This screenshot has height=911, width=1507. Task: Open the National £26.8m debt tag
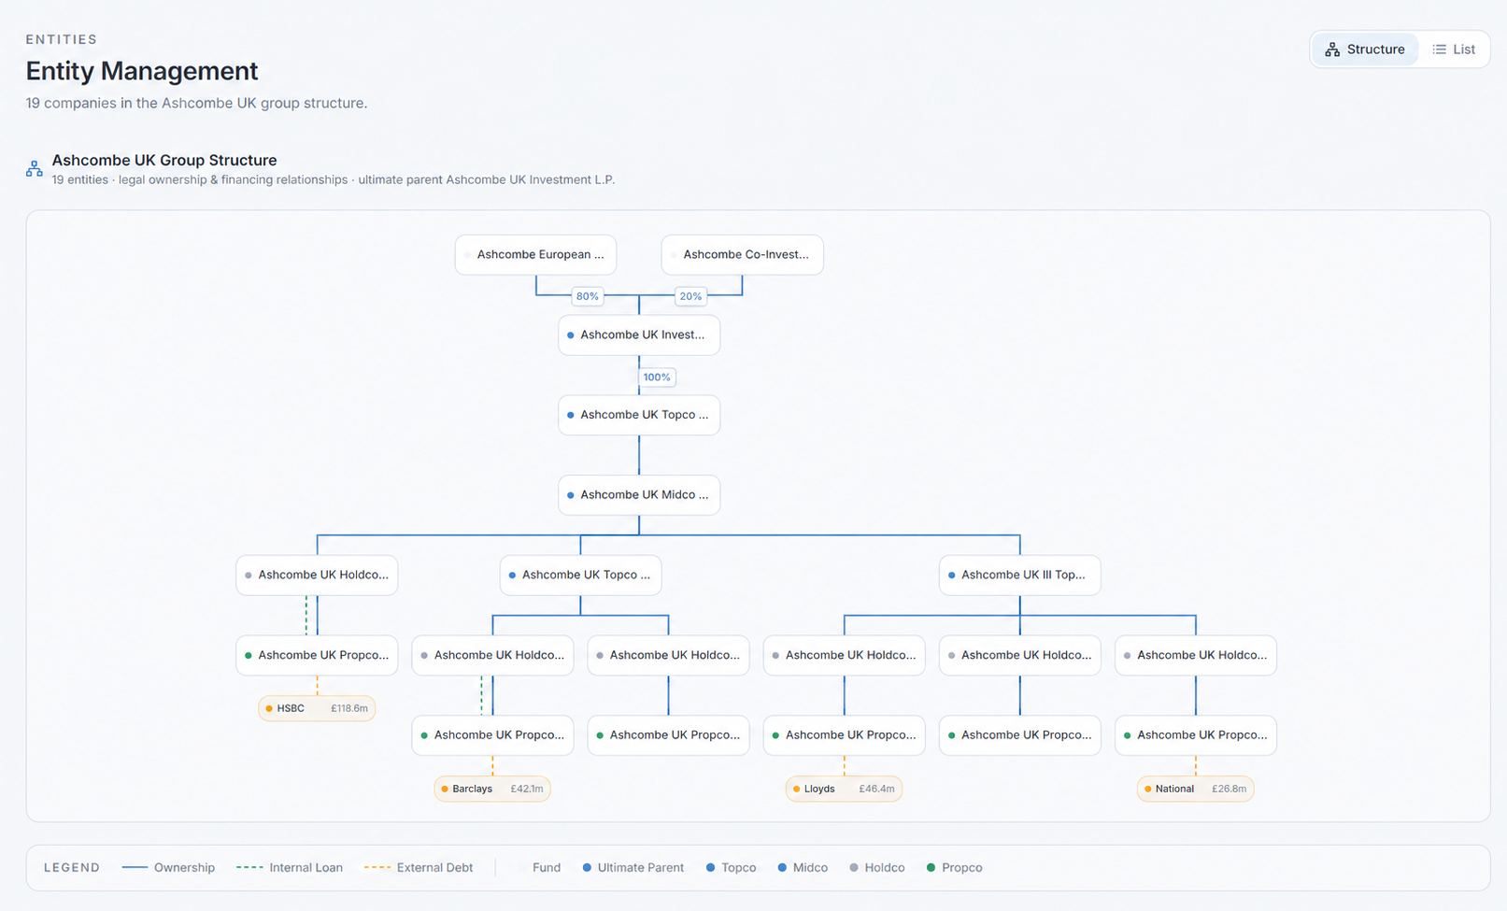[1195, 789]
